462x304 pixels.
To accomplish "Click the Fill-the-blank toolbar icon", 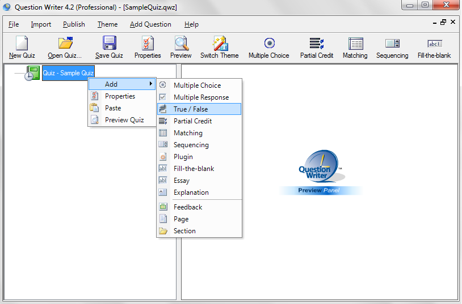I will pos(435,44).
